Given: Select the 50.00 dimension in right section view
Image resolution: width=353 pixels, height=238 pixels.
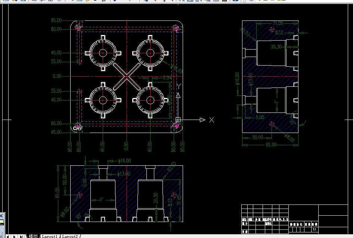Looking at the screenshot, I should click(x=257, y=137).
